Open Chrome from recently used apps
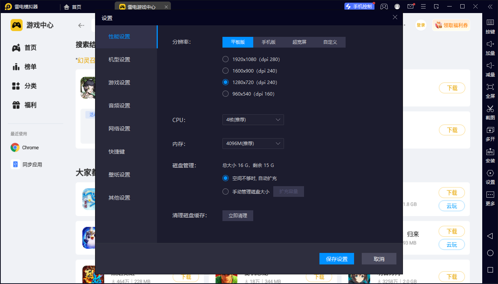 tap(25, 147)
